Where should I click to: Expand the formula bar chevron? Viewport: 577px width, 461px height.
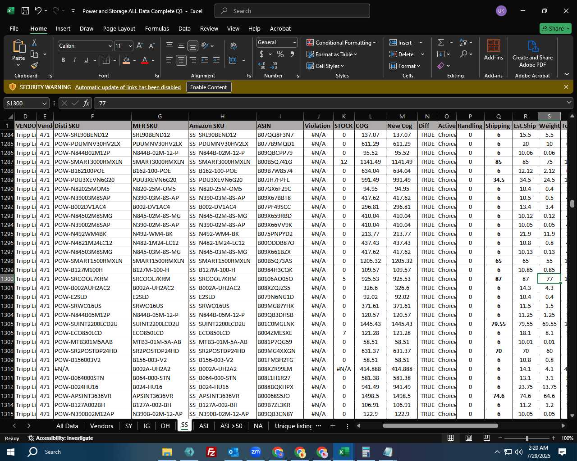[x=569, y=103]
